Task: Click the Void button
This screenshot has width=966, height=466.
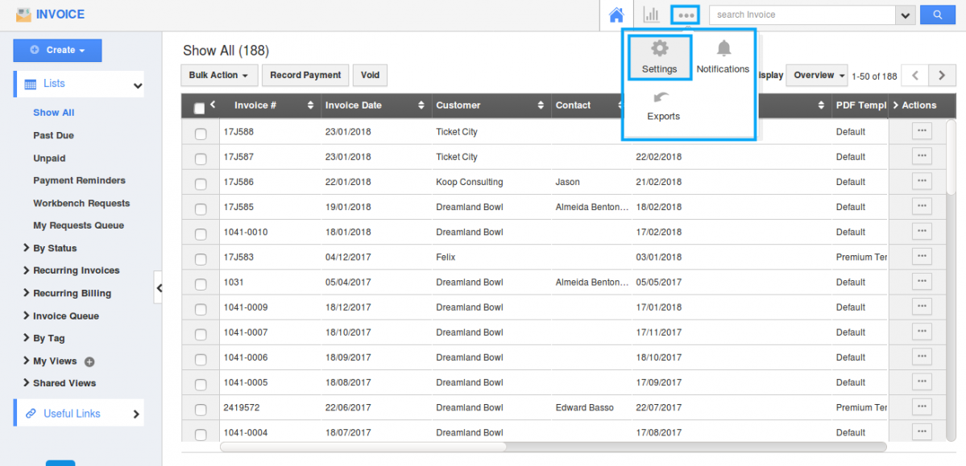Action: (x=371, y=75)
